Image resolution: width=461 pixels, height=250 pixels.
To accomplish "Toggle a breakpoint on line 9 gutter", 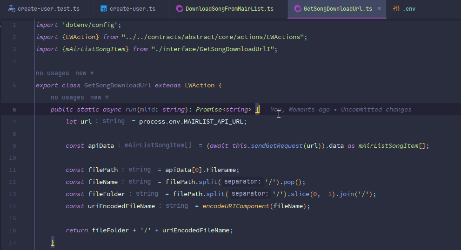I will point(14,146).
